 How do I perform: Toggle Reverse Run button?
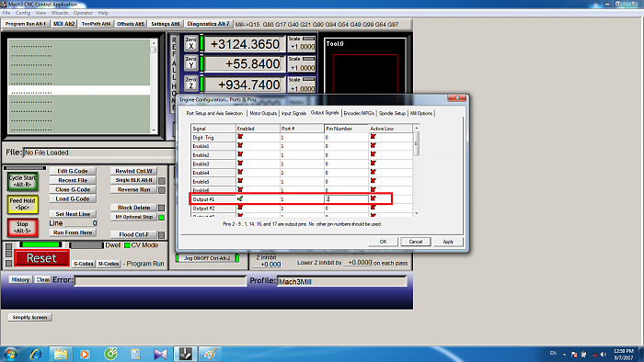133,189
